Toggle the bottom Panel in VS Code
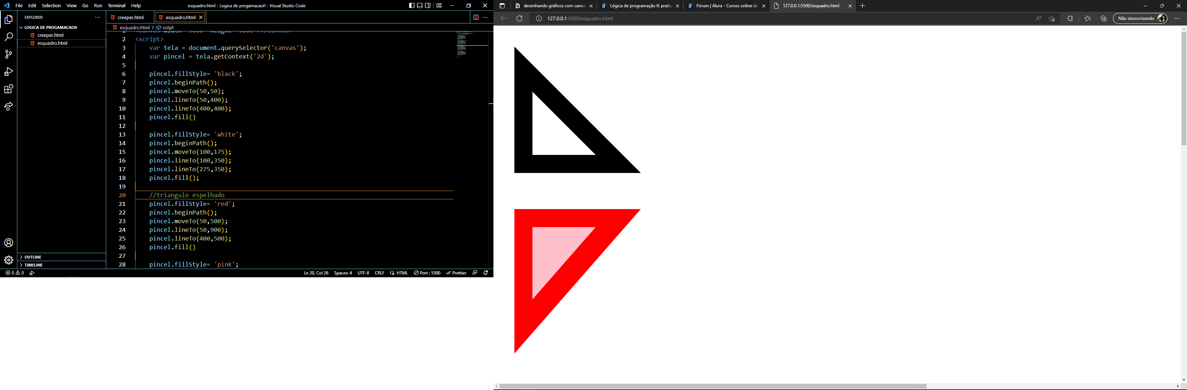Viewport: 1187px width, 390px height. pyautogui.click(x=420, y=5)
